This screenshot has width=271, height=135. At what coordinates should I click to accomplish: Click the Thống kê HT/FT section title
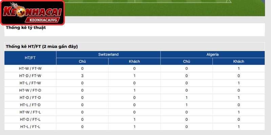(x=42, y=47)
